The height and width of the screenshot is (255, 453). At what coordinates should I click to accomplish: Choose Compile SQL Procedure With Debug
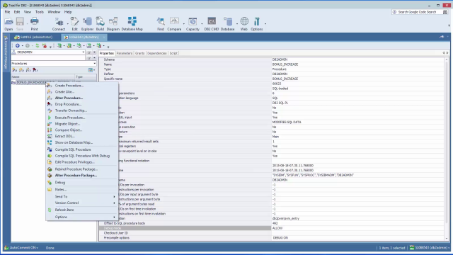pyautogui.click(x=82, y=156)
